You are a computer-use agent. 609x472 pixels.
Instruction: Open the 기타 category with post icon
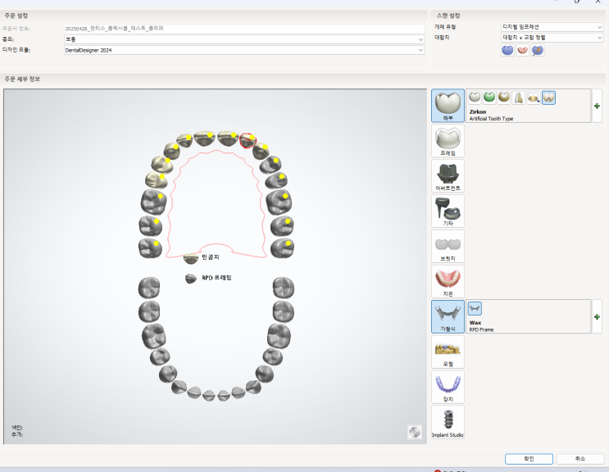coord(448,211)
